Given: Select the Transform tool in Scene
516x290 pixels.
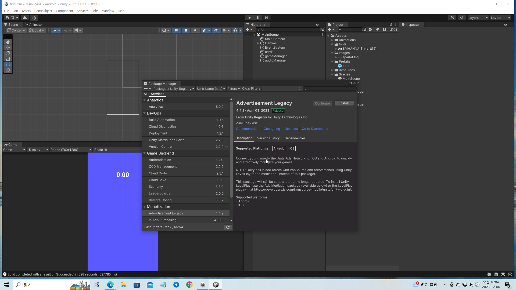Looking at the screenshot, I should point(8,70).
